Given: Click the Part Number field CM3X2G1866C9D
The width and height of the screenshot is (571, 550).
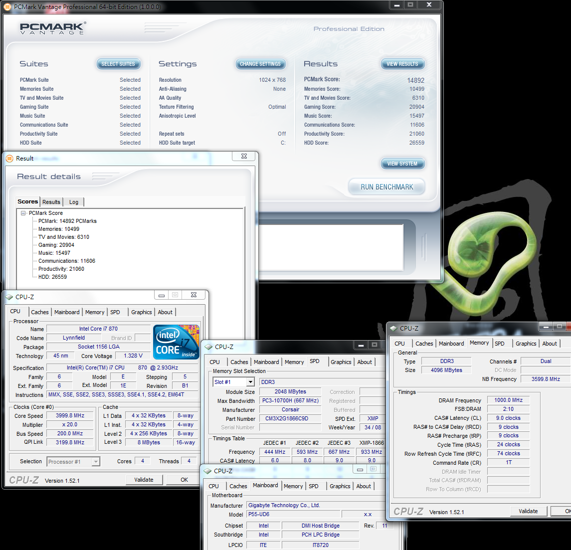Looking at the screenshot, I should [x=290, y=419].
